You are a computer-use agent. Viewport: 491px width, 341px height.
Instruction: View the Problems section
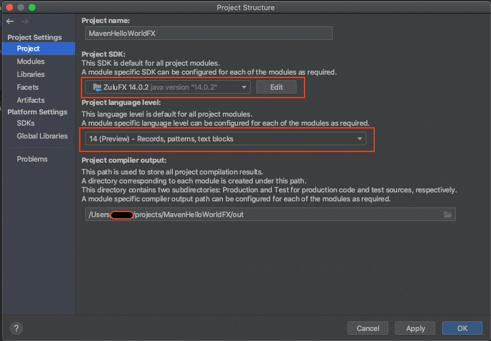pos(32,159)
